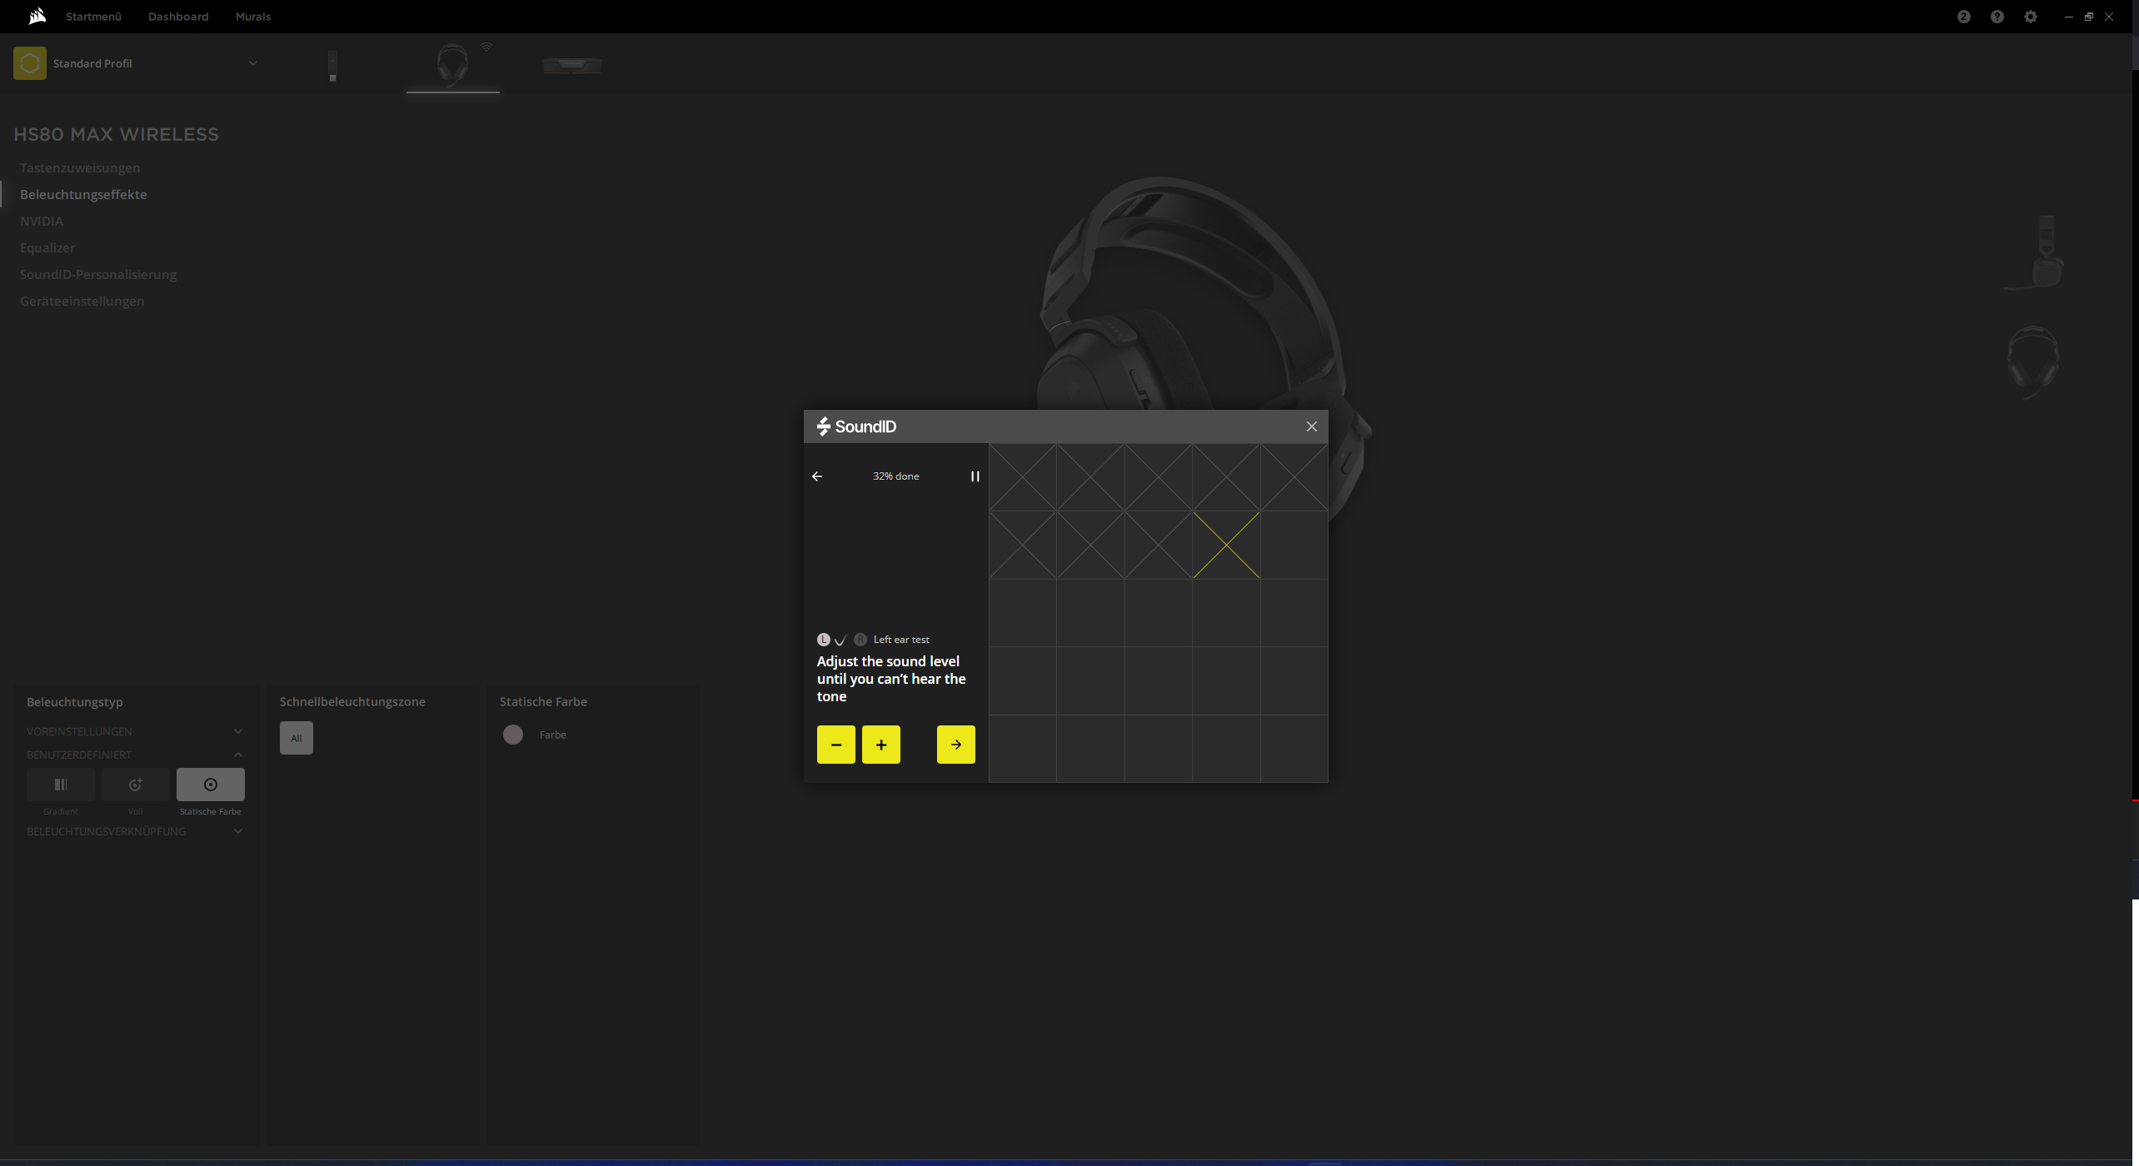Open the settings gear icon
The image size is (2139, 1166).
2030,17
